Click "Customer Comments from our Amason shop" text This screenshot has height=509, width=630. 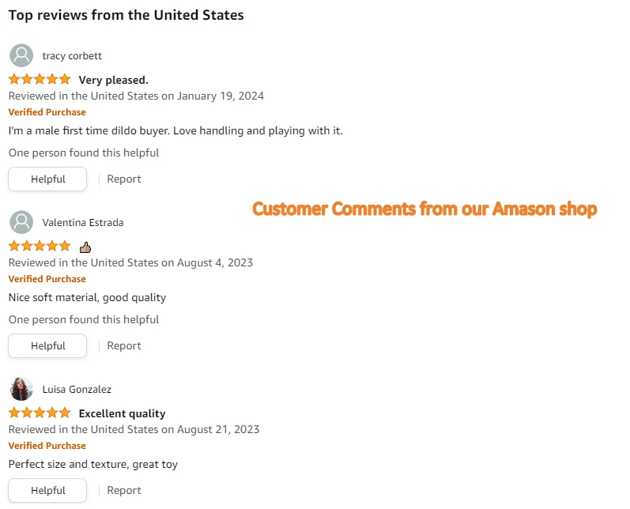[x=424, y=209]
